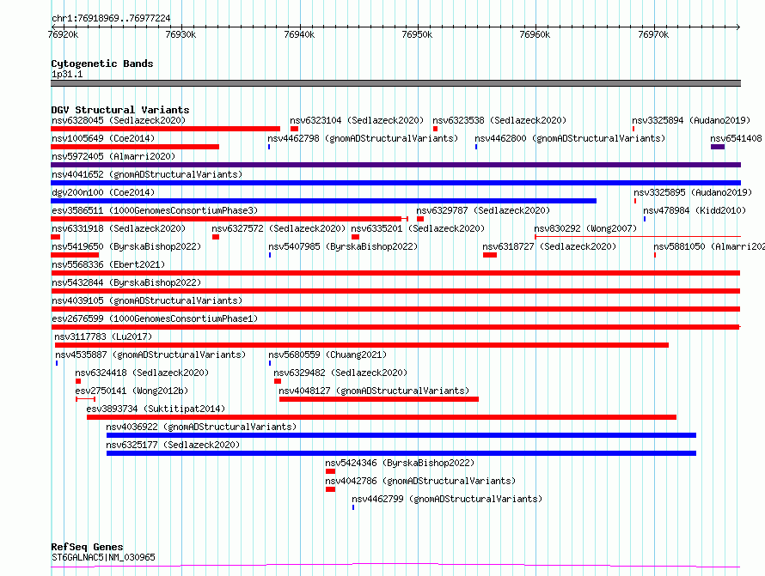
Task: Open the nsv6331918 (Sedlazeck2020) label
Action: click(119, 228)
